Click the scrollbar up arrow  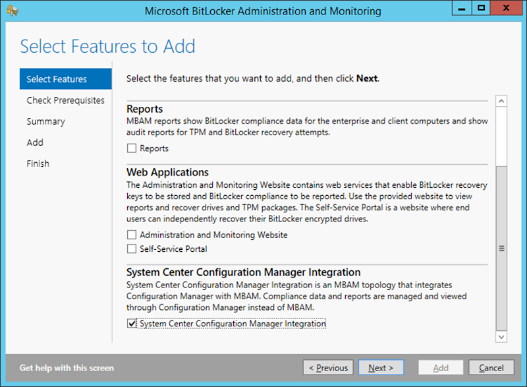click(x=501, y=101)
